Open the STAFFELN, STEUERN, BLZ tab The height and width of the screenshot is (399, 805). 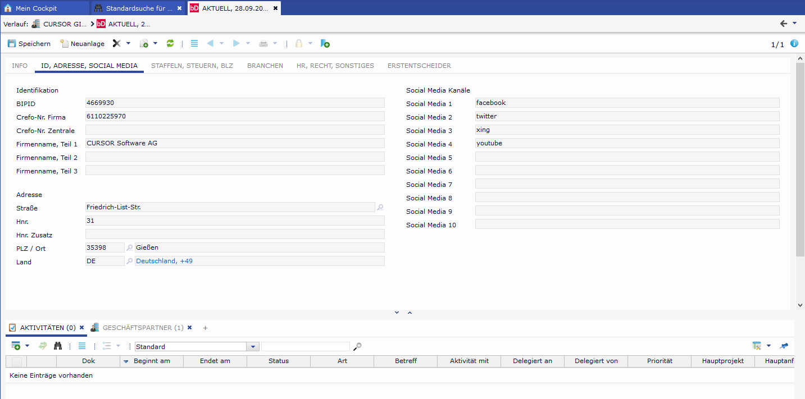coord(192,66)
